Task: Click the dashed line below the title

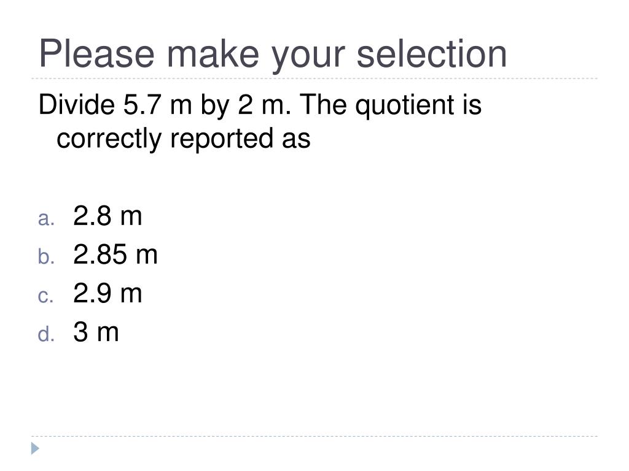Action: pyautogui.click(x=314, y=78)
